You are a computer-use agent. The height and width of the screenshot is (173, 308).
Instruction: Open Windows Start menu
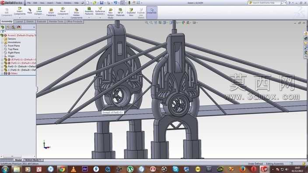[5, 169]
